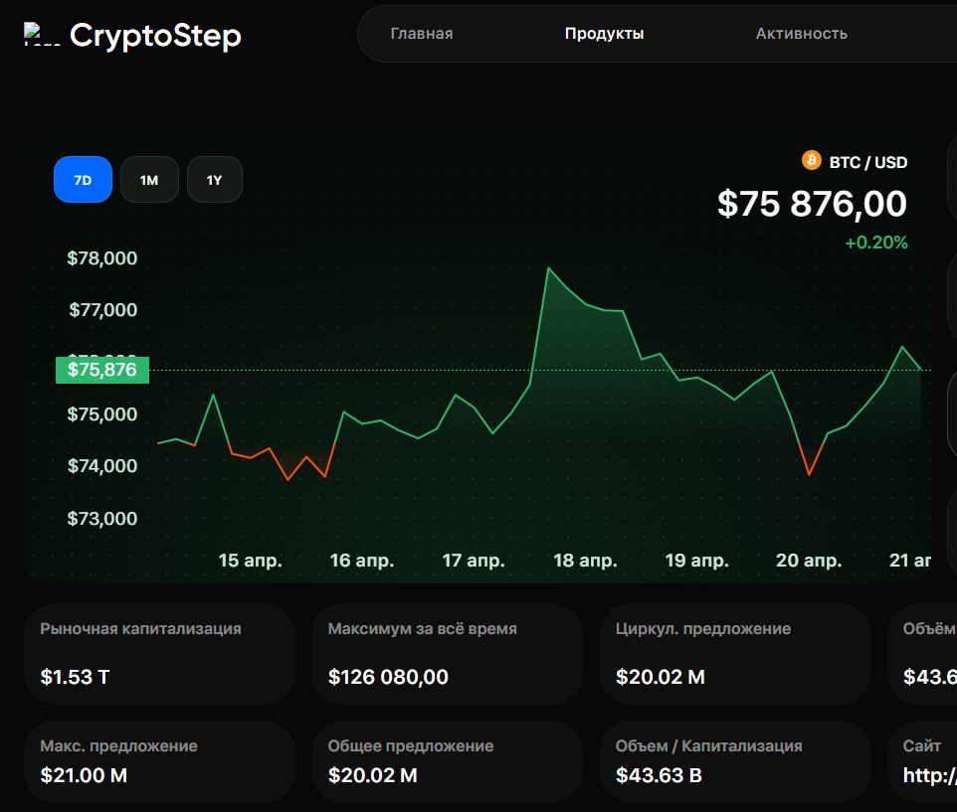957x812 pixels.
Task: Open the Главная menu item
Action: [422, 34]
